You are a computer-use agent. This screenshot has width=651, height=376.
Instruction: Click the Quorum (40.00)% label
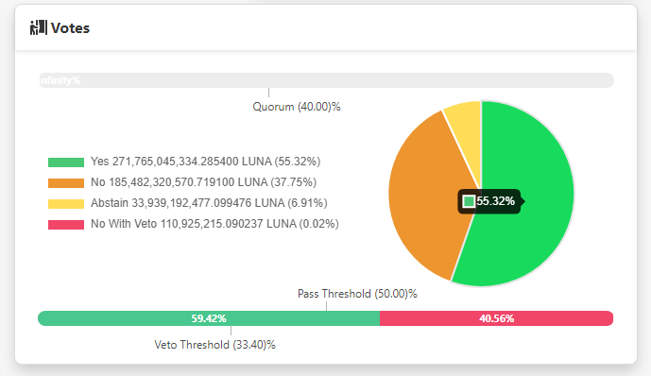coord(297,107)
